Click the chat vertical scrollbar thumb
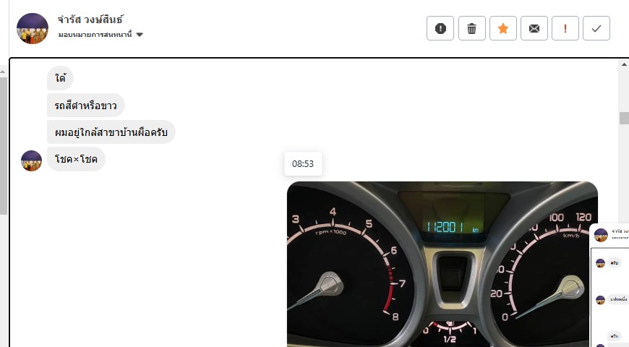 (x=624, y=119)
